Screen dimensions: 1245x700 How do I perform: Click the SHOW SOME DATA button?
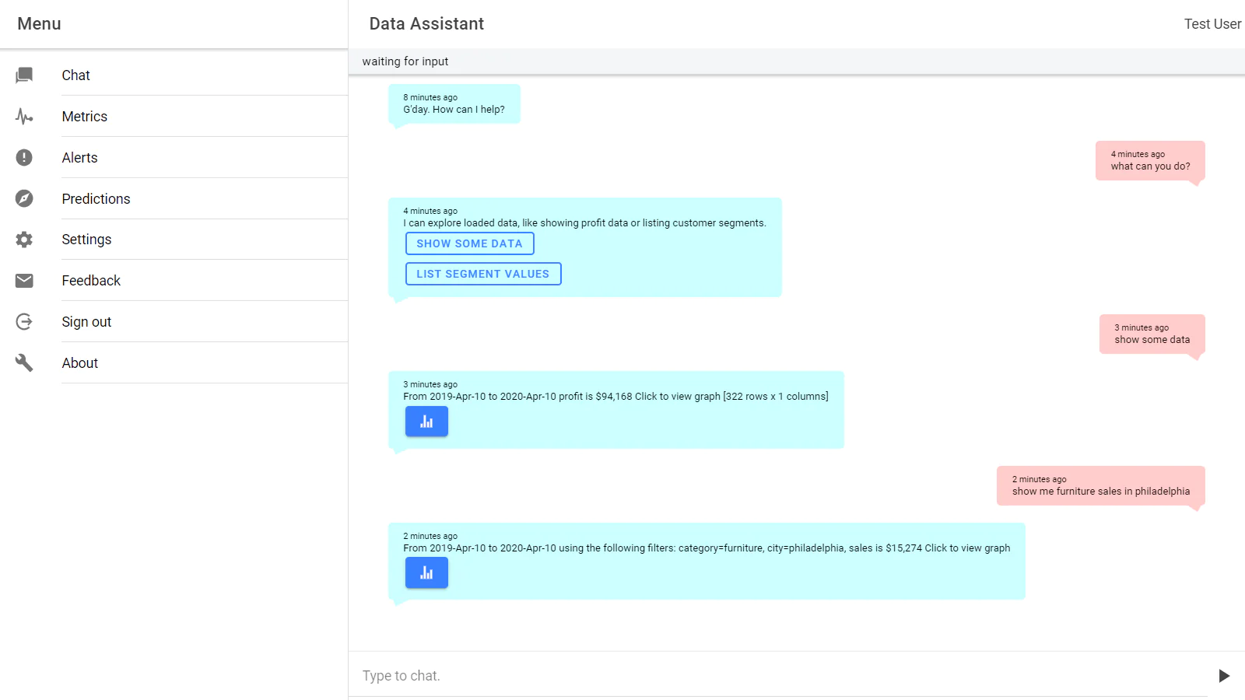coord(469,243)
